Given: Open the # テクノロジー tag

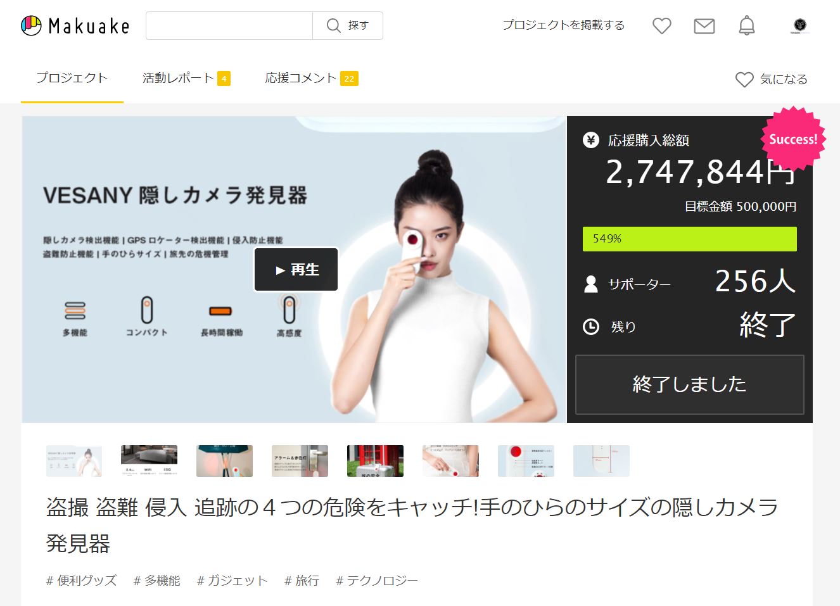Looking at the screenshot, I should (x=377, y=581).
